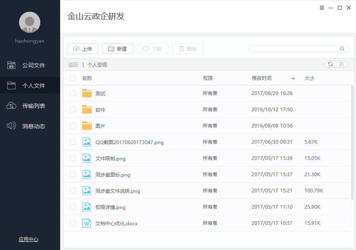This screenshot has width=356, height=250.
Task: Toggle the select-all checkbox in header
Action: (73, 78)
